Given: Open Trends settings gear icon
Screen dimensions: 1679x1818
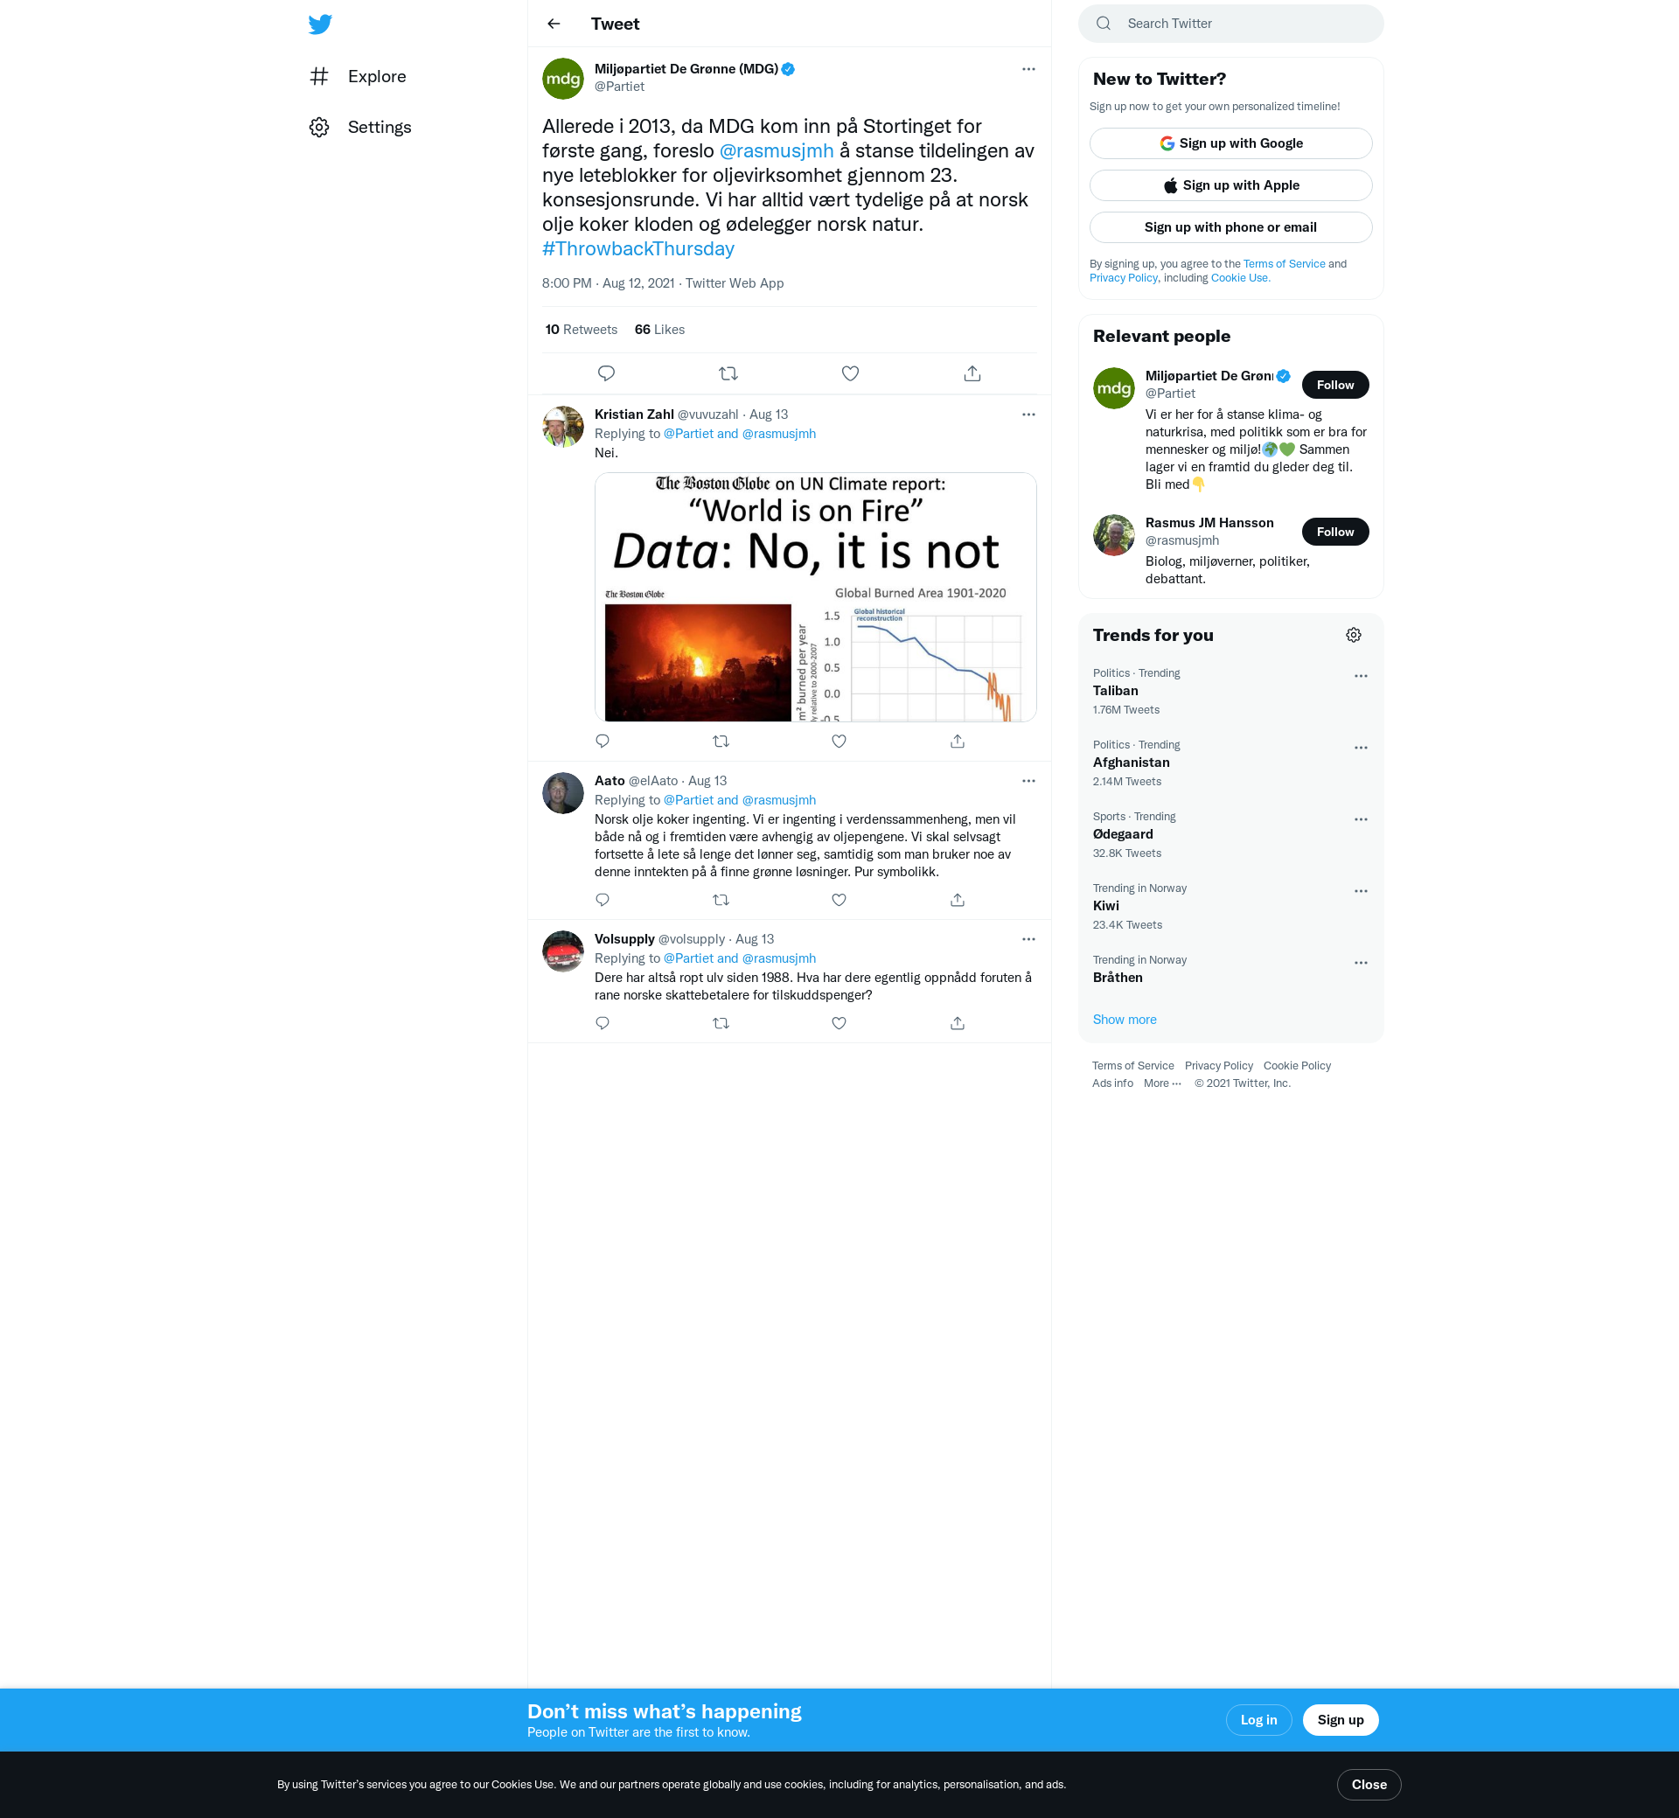Looking at the screenshot, I should pos(1353,635).
